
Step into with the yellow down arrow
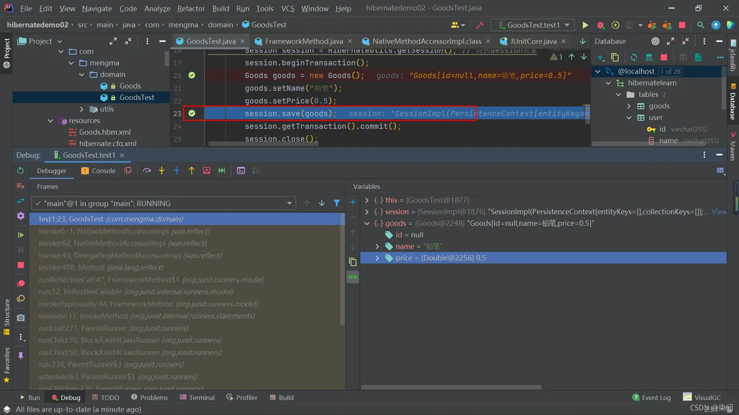pos(162,171)
